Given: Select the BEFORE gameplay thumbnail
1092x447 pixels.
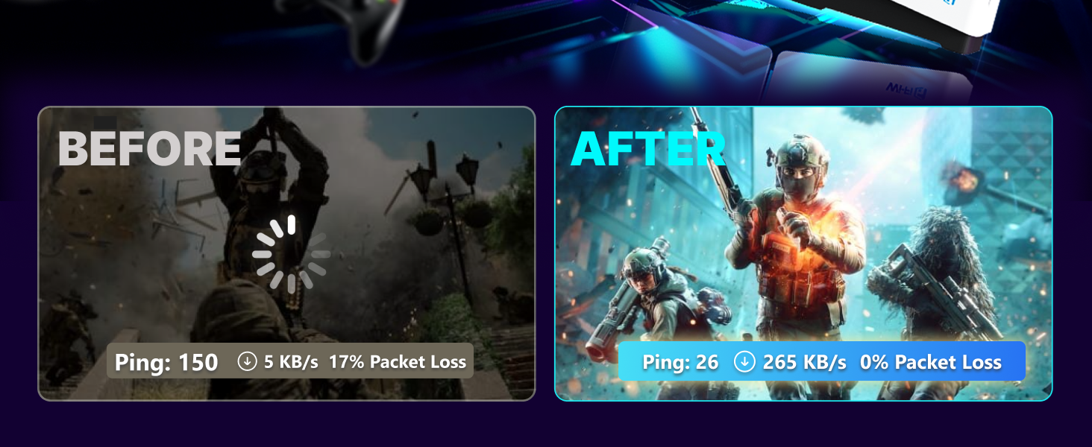Looking at the screenshot, I should pos(286,253).
